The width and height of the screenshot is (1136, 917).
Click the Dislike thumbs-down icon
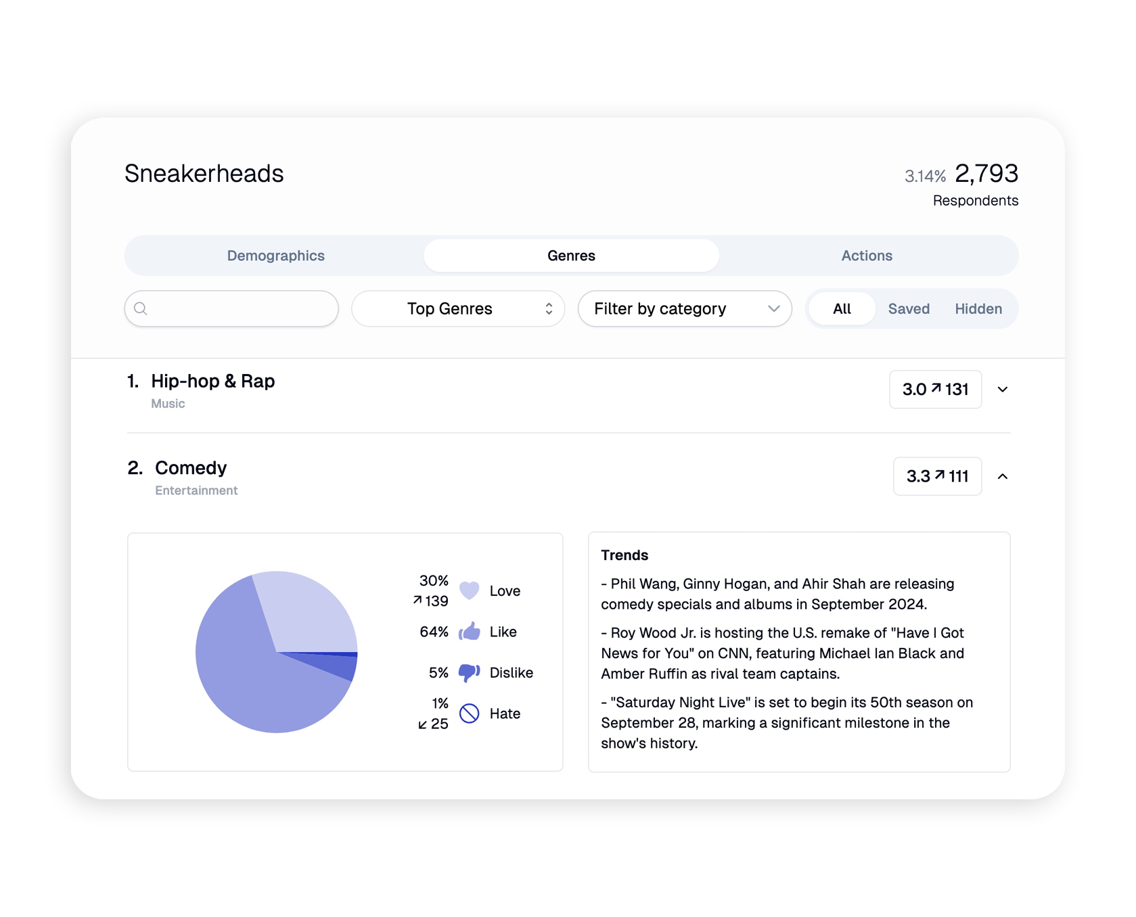click(x=469, y=673)
